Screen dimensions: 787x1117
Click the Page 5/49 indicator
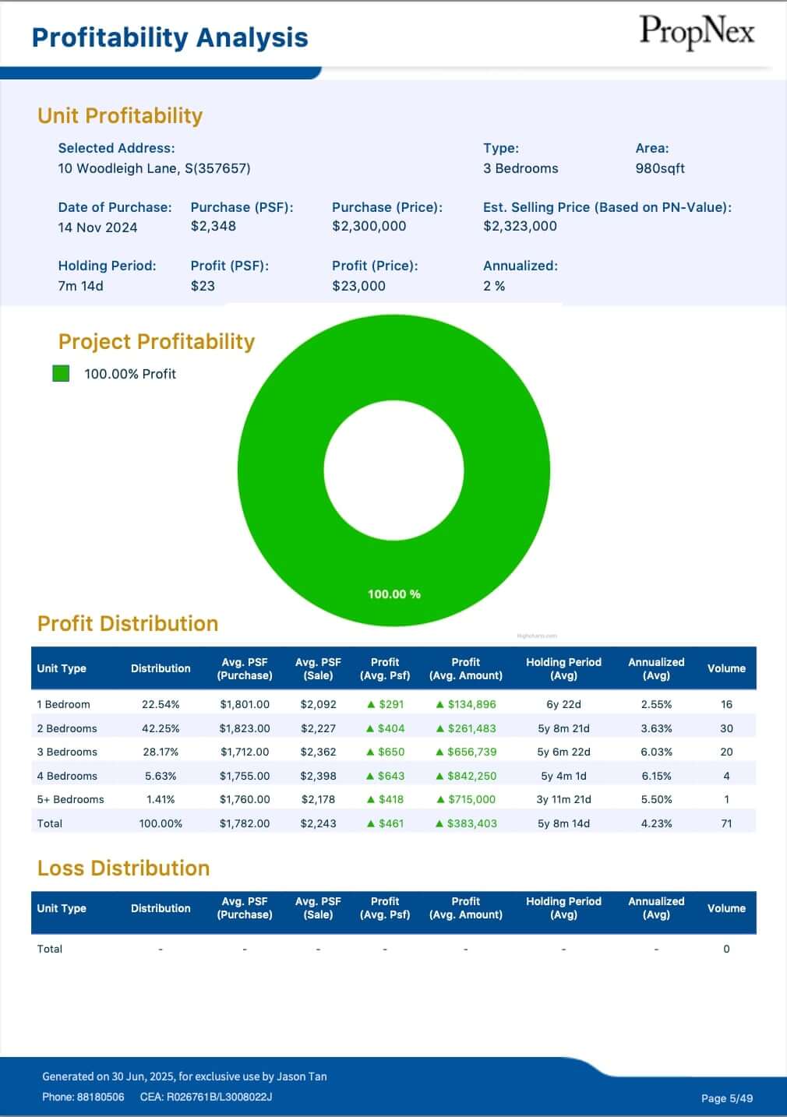coord(726,1098)
